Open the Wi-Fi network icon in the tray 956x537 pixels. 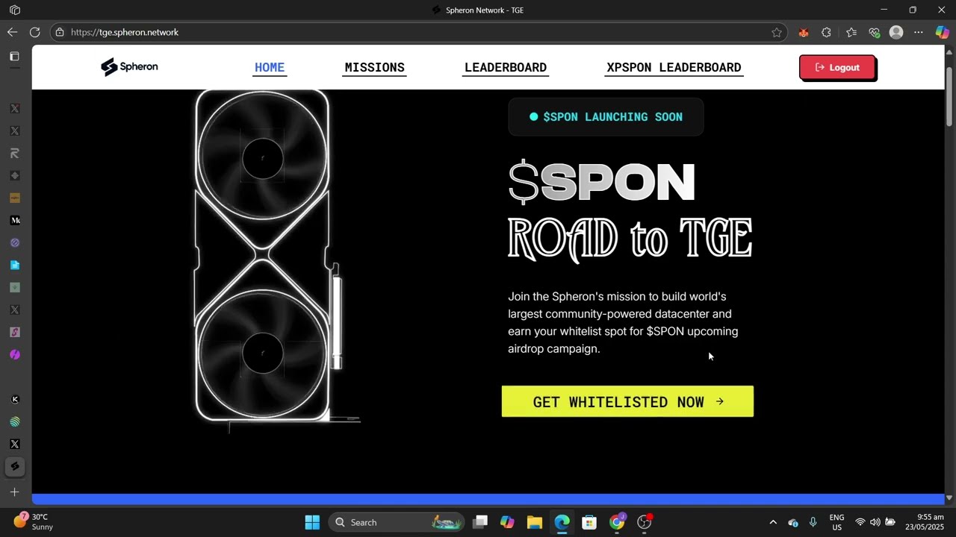860,522
